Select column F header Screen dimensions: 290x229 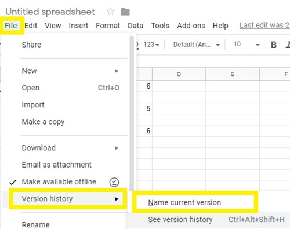[275, 74]
